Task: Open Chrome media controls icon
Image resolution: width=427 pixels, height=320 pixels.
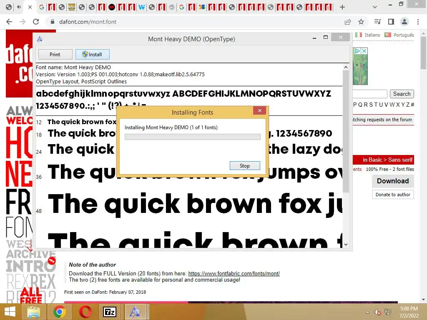Action: 377,22
